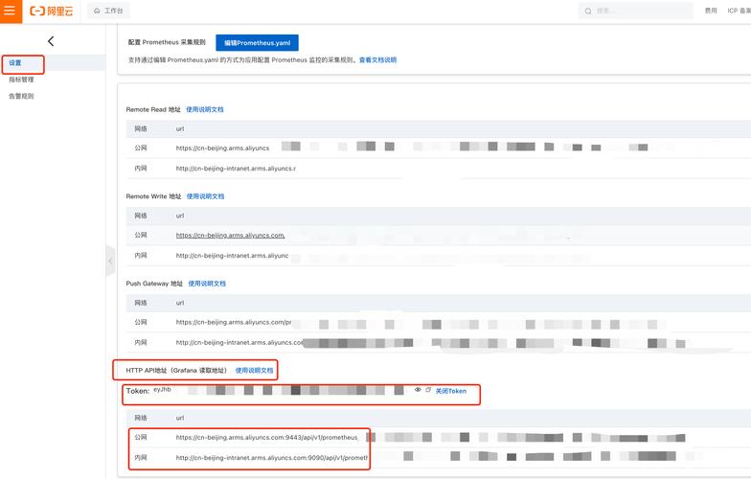The width and height of the screenshot is (751, 479).
Task: Select Remote Read 内网 URL text
Action: [x=236, y=169]
